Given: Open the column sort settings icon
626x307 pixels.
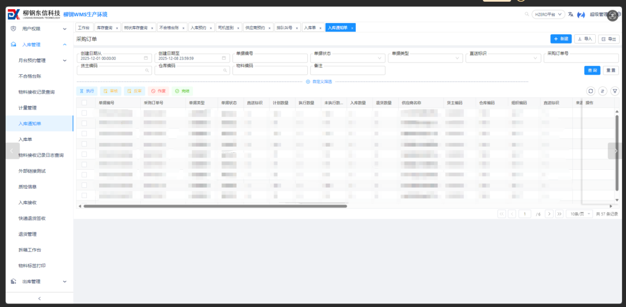Looking at the screenshot, I should click(x=602, y=91).
